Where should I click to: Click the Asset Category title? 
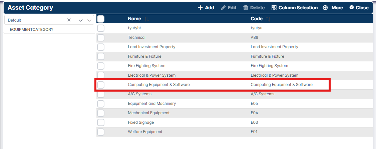30,8
